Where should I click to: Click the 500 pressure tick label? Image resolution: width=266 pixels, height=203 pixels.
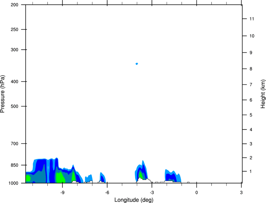pyautogui.click(x=14, y=106)
